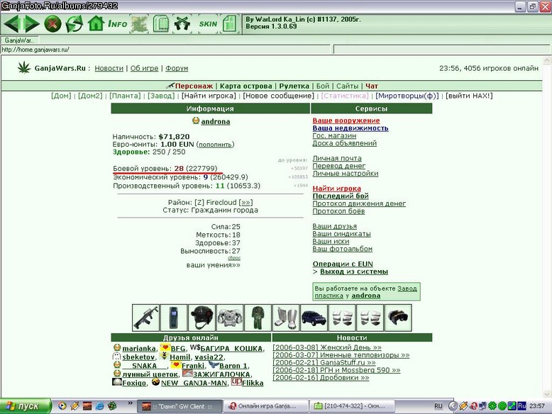
Task: Open the Бой menu item
Action: 323,86
